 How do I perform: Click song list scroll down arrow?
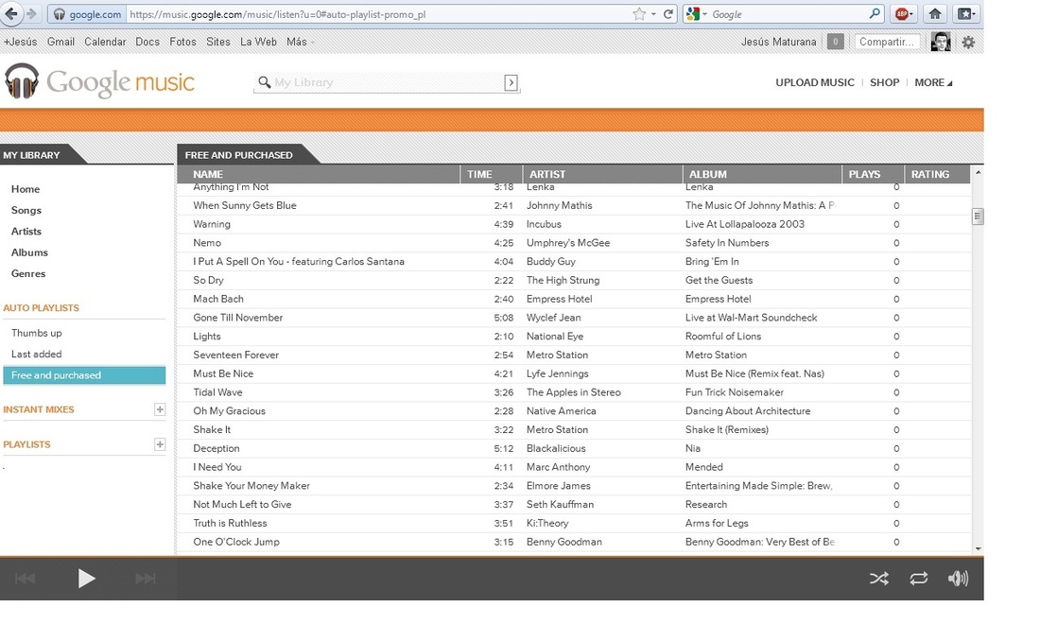click(x=978, y=549)
